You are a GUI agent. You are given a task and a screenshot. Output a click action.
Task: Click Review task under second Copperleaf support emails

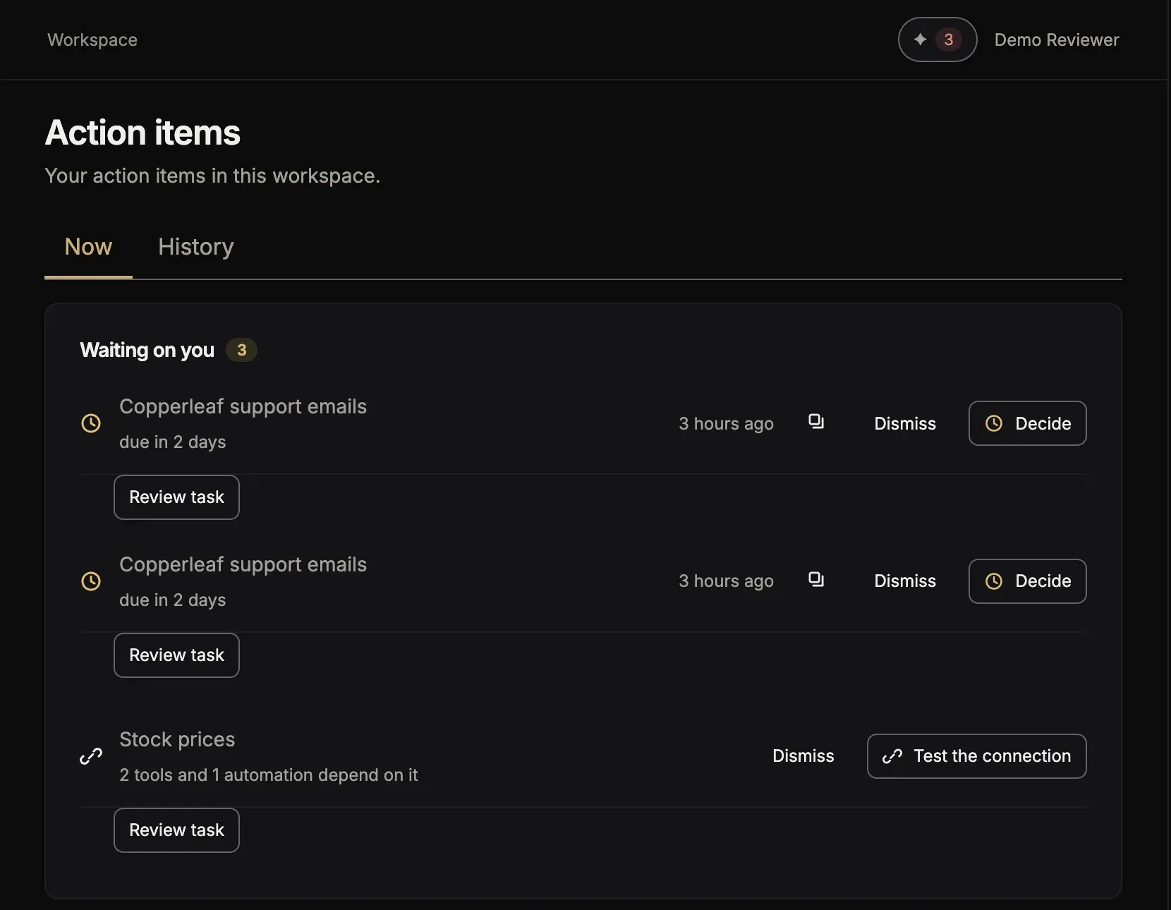click(x=176, y=655)
